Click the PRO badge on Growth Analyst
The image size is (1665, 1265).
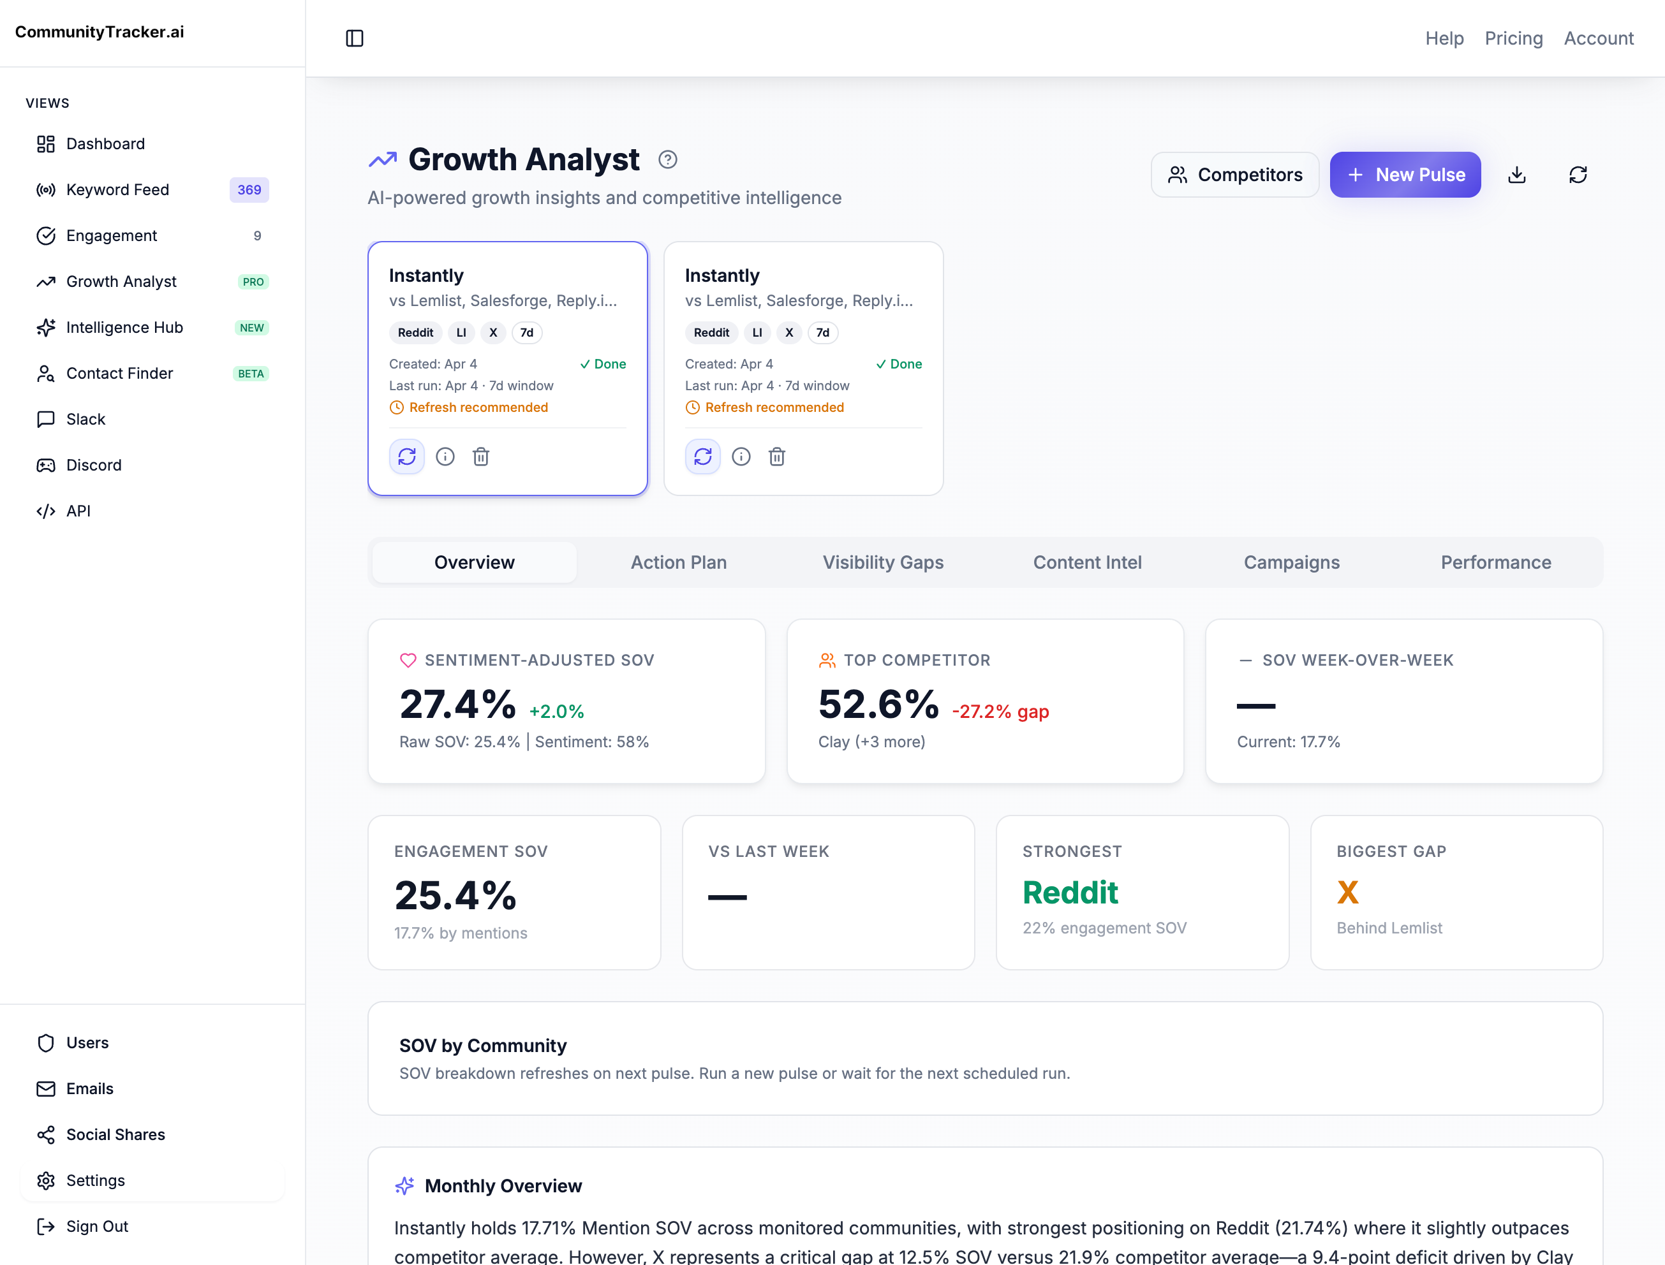[x=253, y=282]
